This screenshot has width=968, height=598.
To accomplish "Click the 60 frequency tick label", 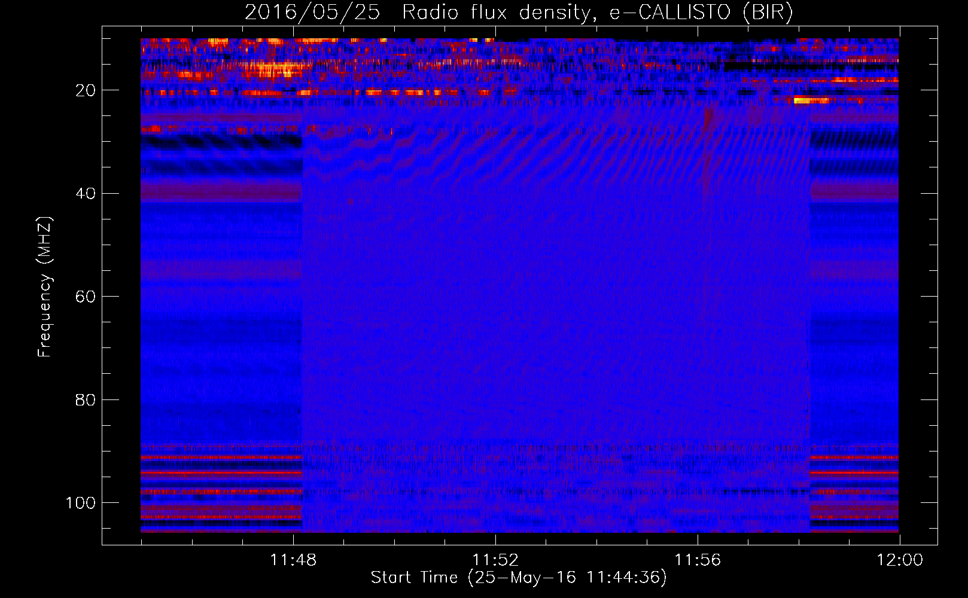I will click(x=86, y=297).
